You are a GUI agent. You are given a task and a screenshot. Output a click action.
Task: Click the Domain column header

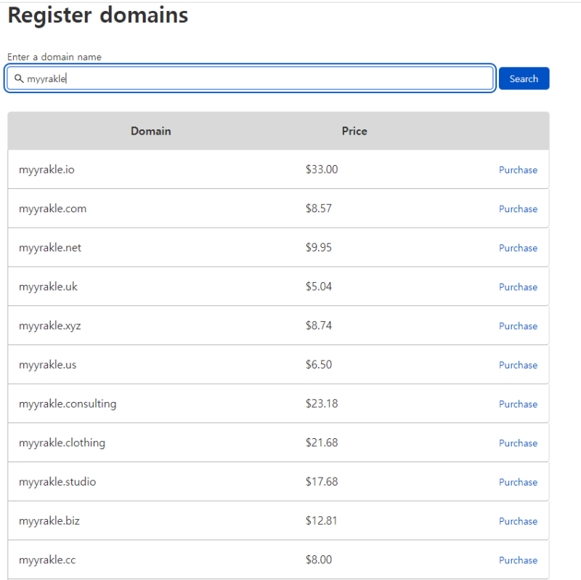pos(151,132)
